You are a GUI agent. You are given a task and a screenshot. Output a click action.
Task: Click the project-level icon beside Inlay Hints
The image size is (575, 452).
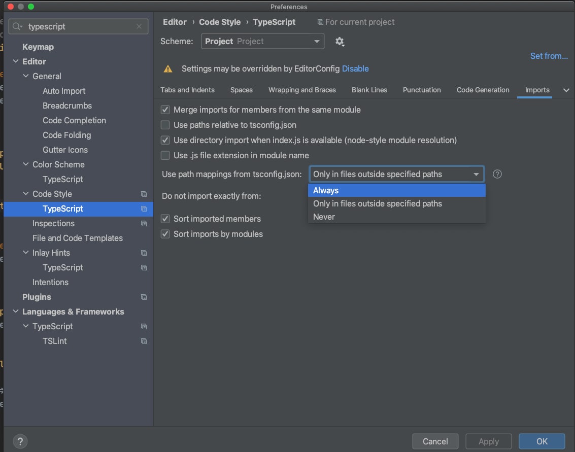[144, 253]
